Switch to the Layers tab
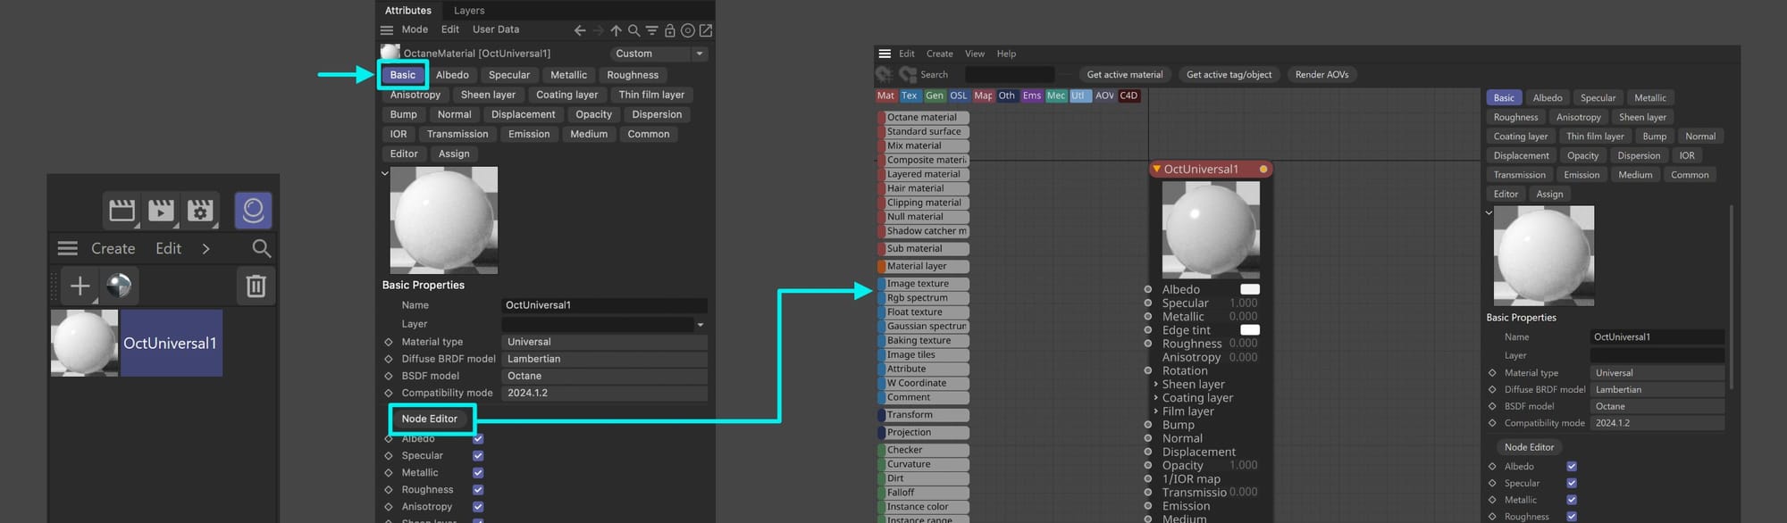This screenshot has width=1787, height=523. point(469,11)
